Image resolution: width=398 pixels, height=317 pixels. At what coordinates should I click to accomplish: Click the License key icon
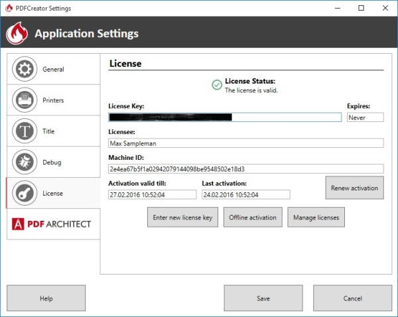tap(25, 193)
